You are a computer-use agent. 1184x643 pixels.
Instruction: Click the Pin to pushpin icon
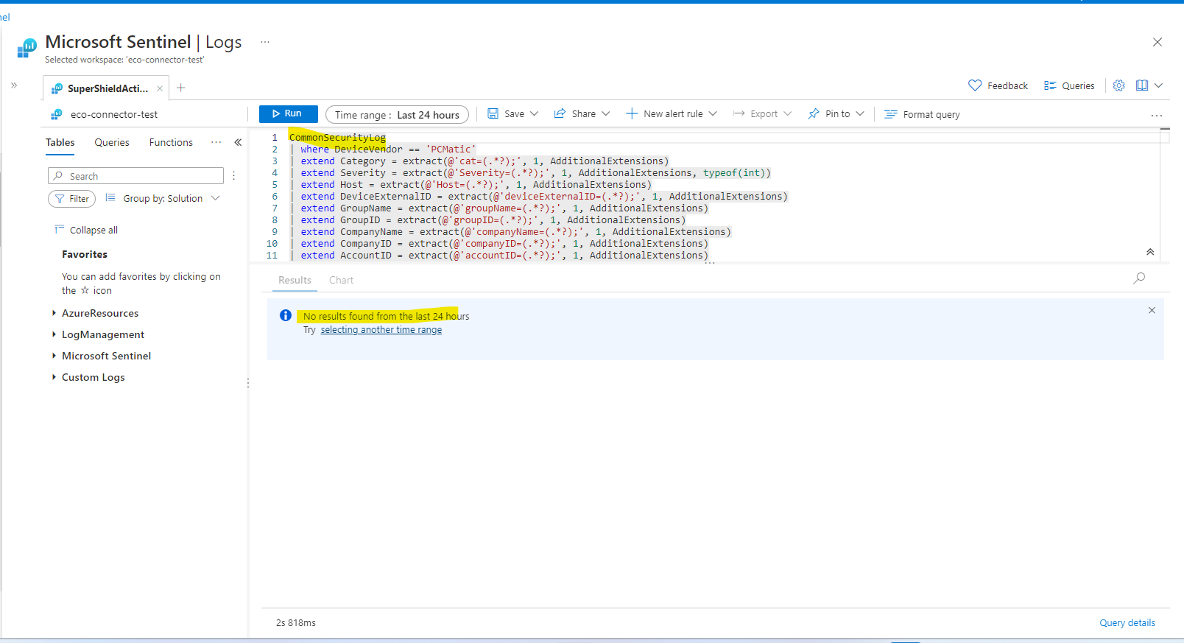tap(814, 113)
